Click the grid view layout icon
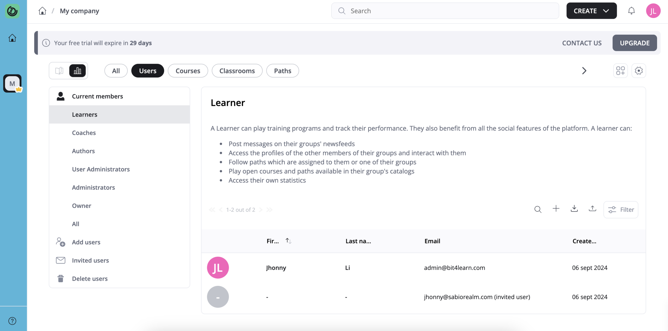This screenshot has height=331, width=668. [x=620, y=70]
